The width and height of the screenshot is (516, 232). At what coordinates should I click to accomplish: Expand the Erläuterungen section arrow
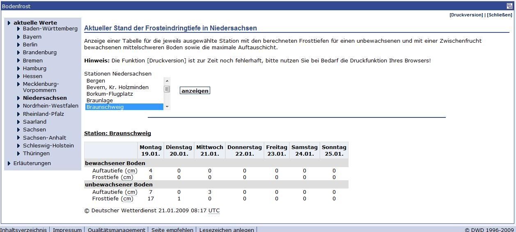pyautogui.click(x=9, y=163)
